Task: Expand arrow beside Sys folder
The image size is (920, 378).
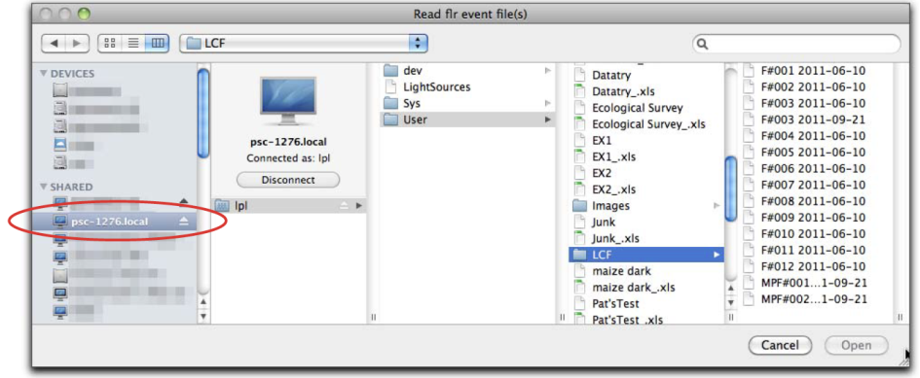Action: tap(547, 103)
